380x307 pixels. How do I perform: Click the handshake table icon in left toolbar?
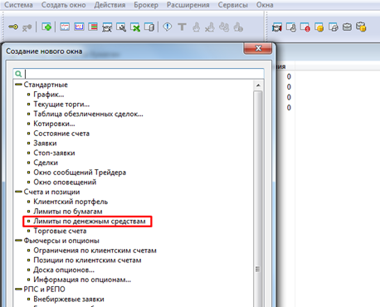click(107, 27)
